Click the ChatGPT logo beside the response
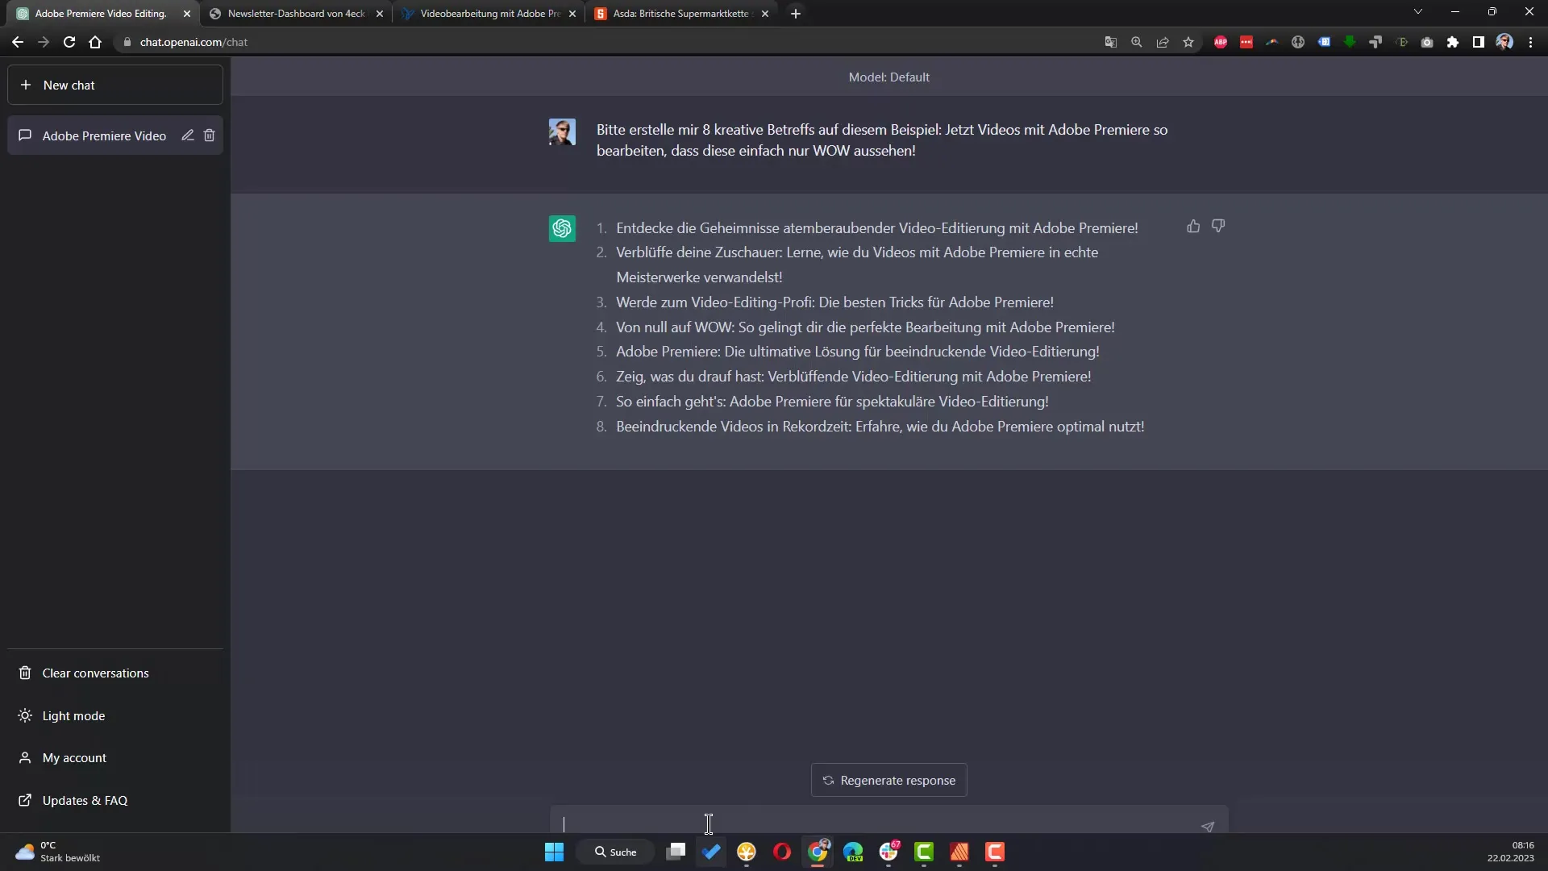 [562, 228]
